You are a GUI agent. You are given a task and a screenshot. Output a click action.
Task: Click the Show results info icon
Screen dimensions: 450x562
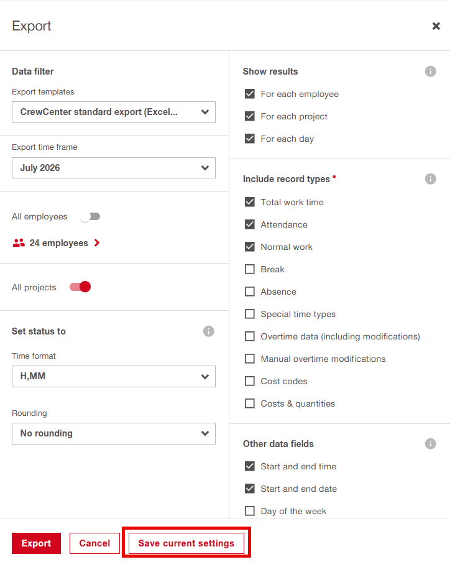pos(430,71)
